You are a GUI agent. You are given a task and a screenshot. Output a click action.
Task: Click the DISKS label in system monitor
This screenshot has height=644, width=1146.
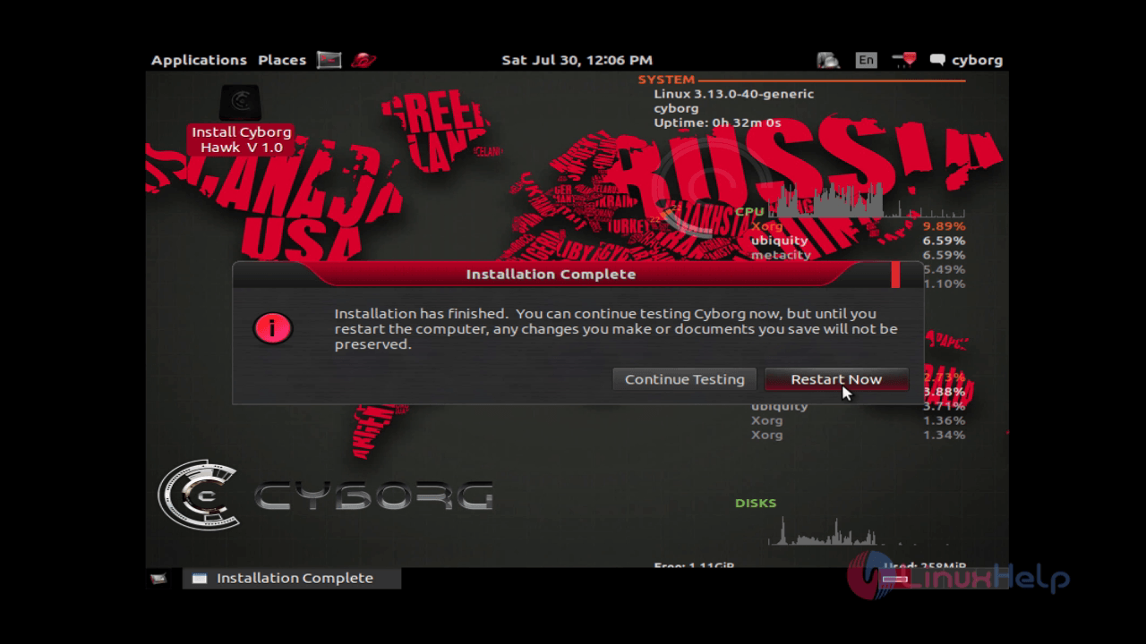point(756,503)
